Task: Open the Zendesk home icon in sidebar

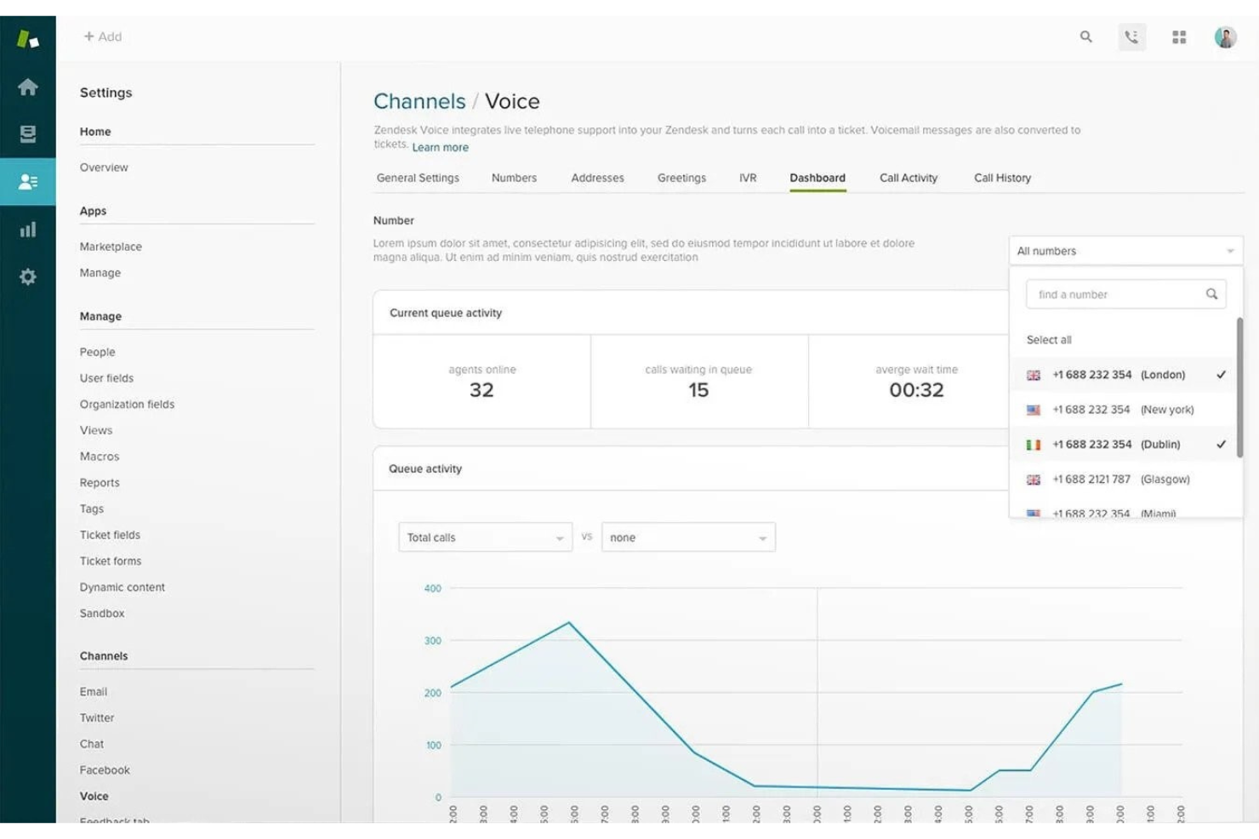Action: (28, 87)
